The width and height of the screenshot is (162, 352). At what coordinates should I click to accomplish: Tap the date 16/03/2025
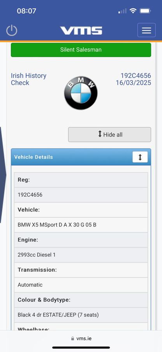coord(134,83)
